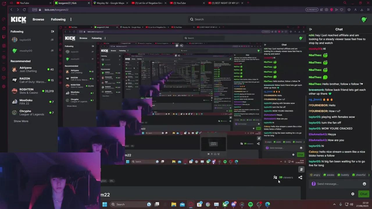Expand the list with Show More
The height and width of the screenshot is (209, 372).
(21, 121)
